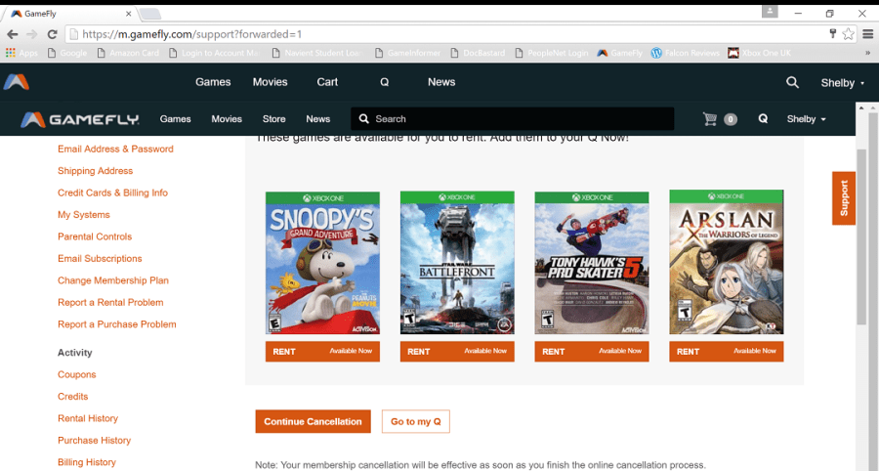Rent Arslan The Warriors of Legend
This screenshot has height=471, width=879.
pyautogui.click(x=726, y=352)
